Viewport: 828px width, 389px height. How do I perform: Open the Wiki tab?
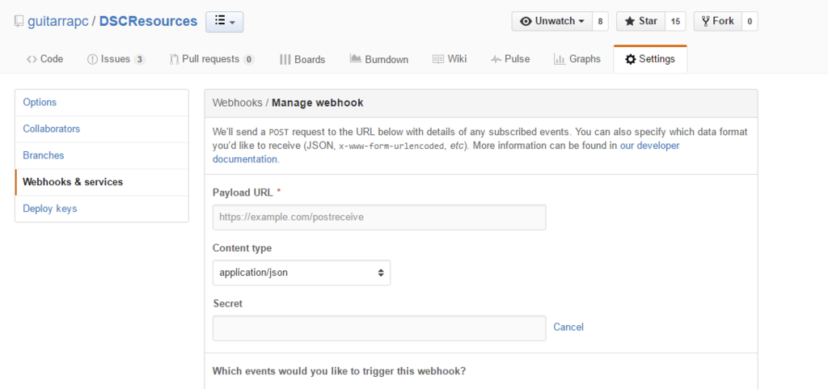click(x=450, y=59)
